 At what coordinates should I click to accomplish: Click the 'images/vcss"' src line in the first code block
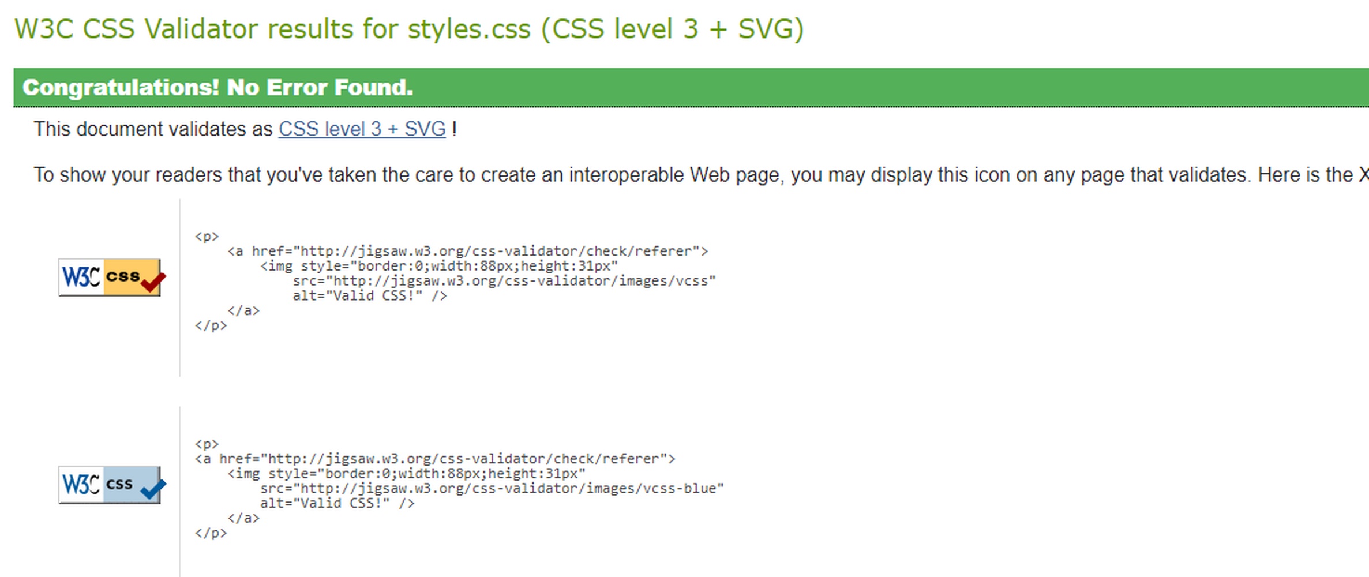pos(504,281)
